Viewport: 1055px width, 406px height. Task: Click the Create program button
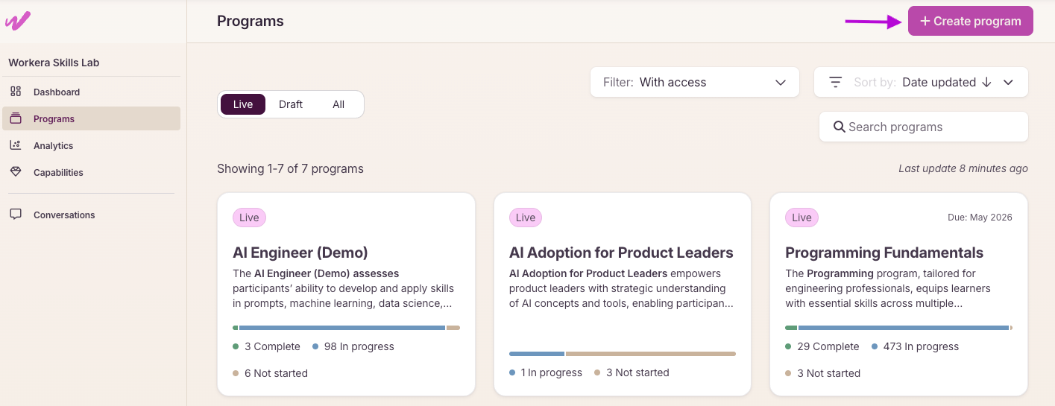971,21
